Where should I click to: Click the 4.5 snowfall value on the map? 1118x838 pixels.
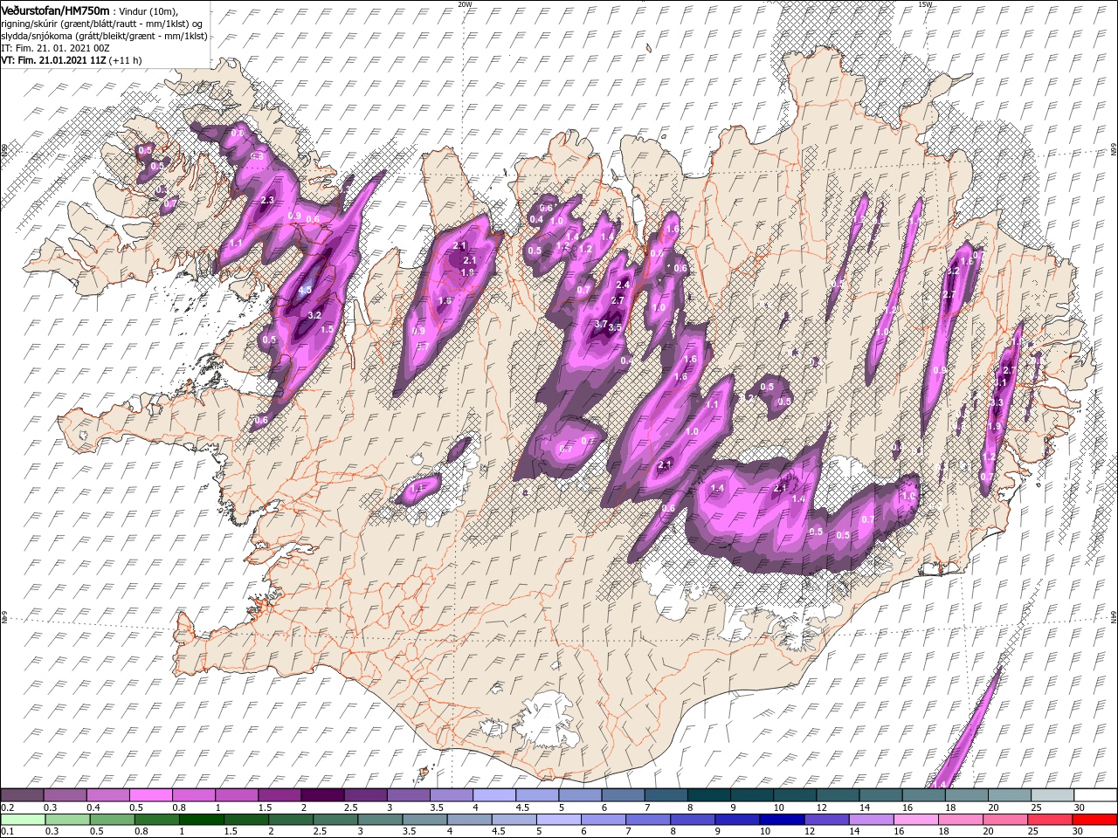pos(305,290)
